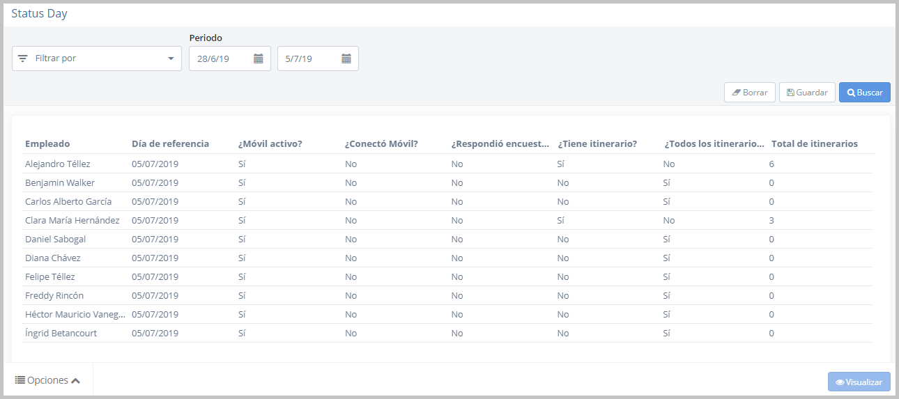Run the search with Buscar
The width and height of the screenshot is (899, 399).
pyautogui.click(x=864, y=93)
